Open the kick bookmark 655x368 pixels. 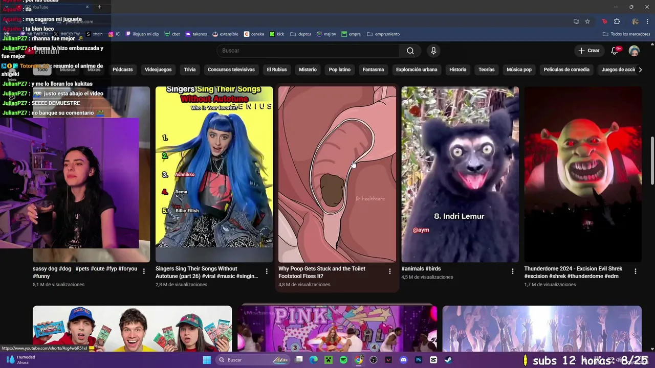tap(277, 34)
